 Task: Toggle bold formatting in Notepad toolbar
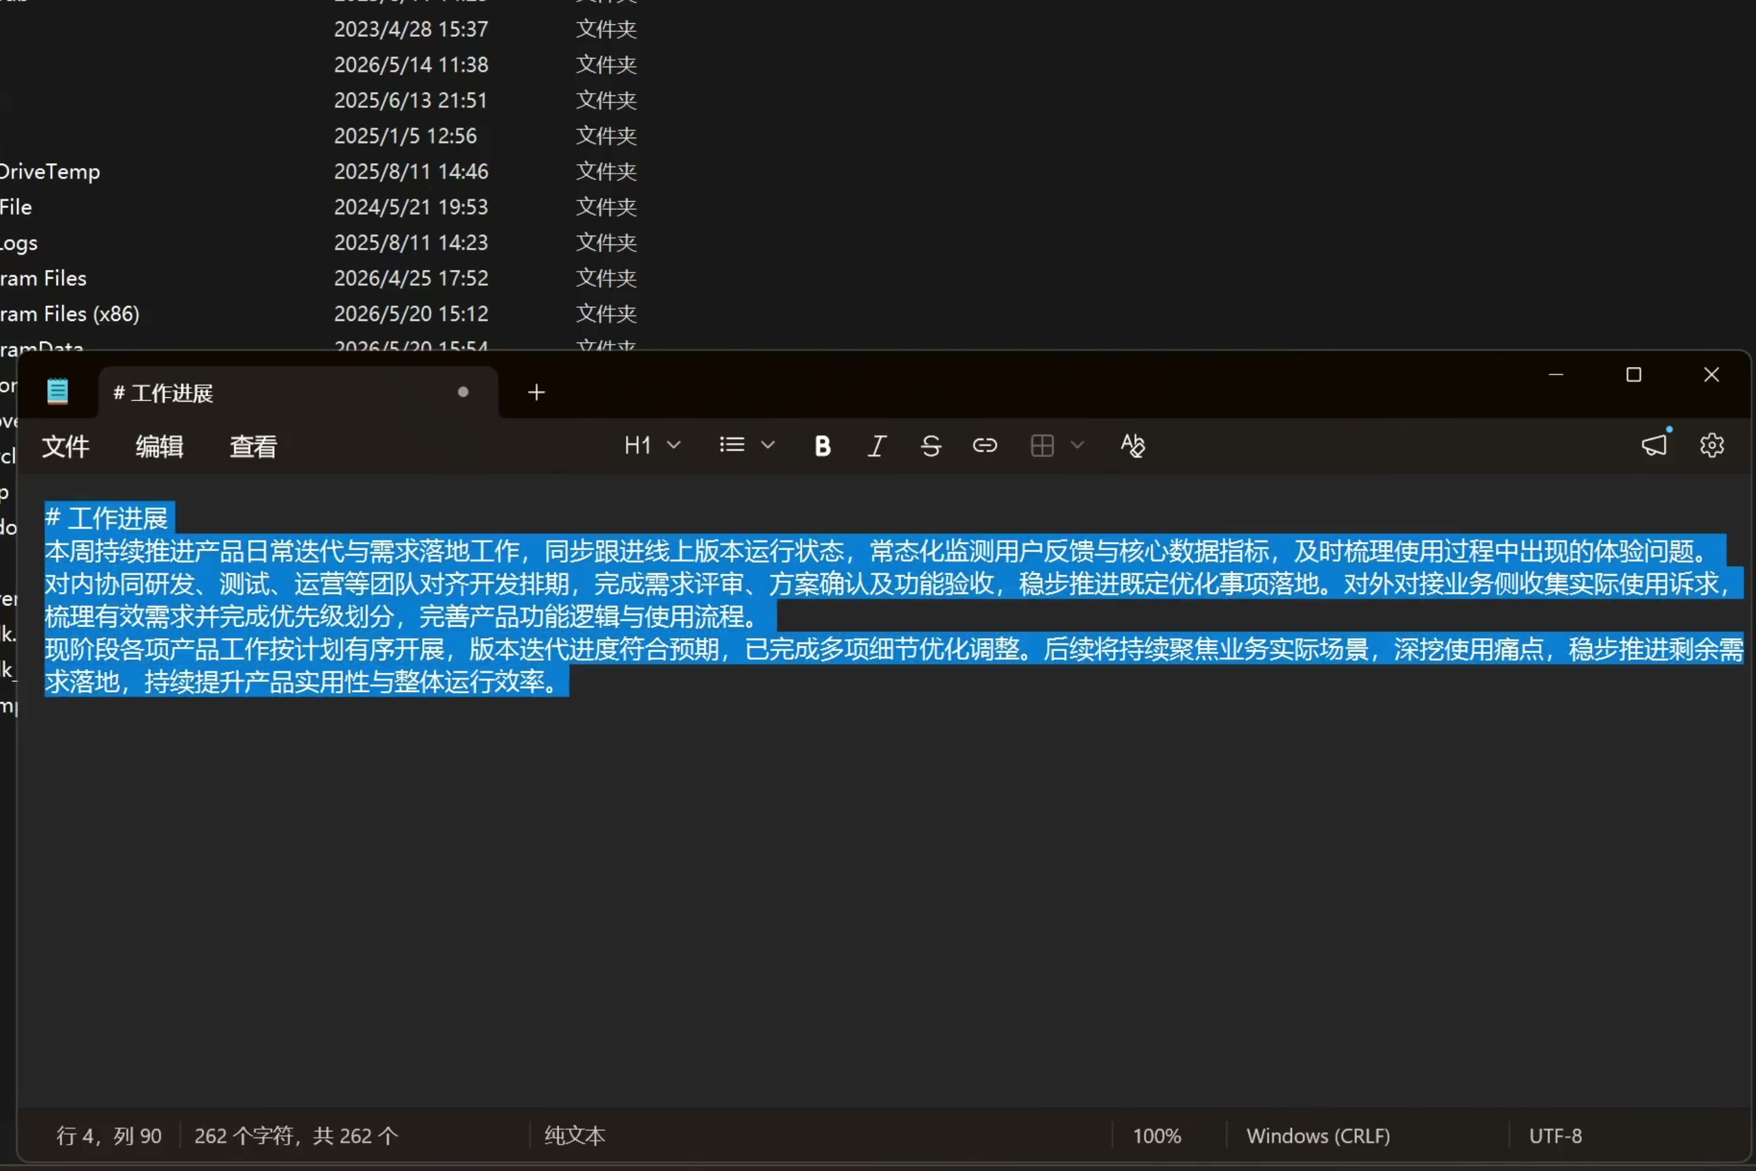click(822, 446)
